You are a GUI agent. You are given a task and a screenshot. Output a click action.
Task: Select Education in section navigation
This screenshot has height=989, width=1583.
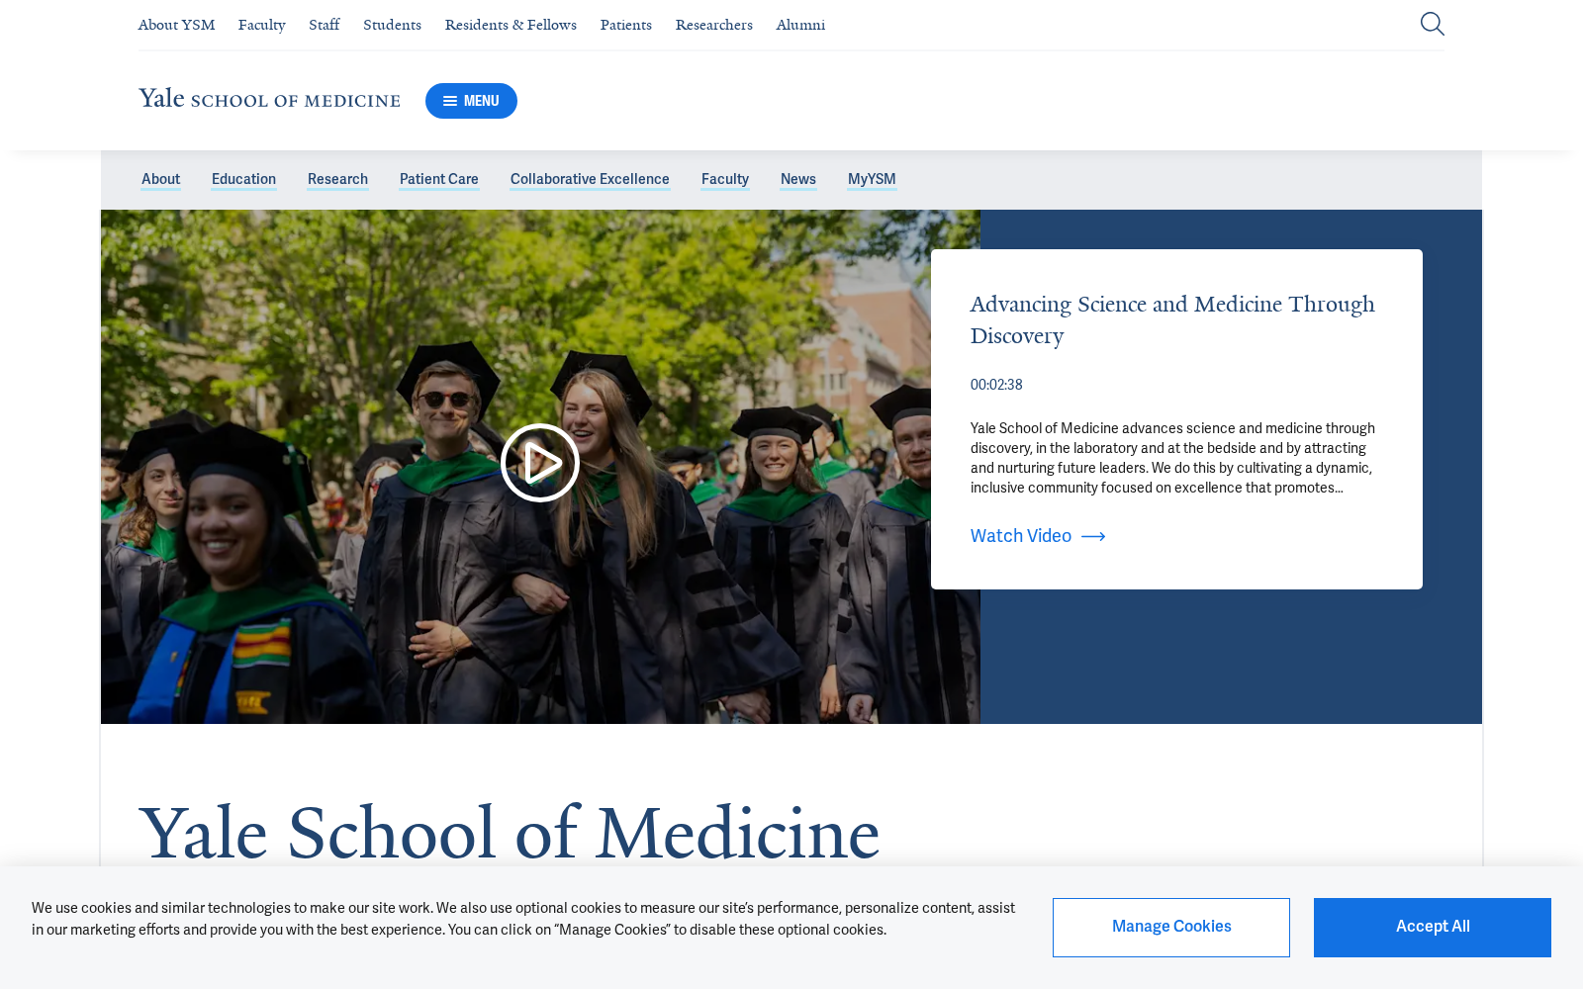tap(243, 179)
